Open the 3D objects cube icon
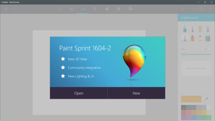Viewport: 215px width, 121px height. (x=118, y=9)
